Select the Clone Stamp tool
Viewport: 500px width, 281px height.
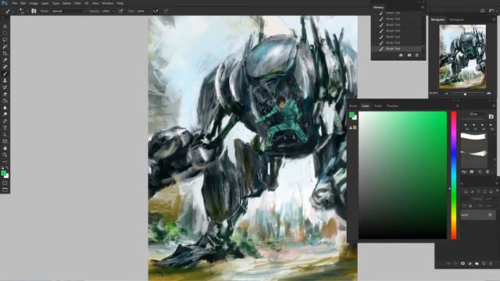5,80
